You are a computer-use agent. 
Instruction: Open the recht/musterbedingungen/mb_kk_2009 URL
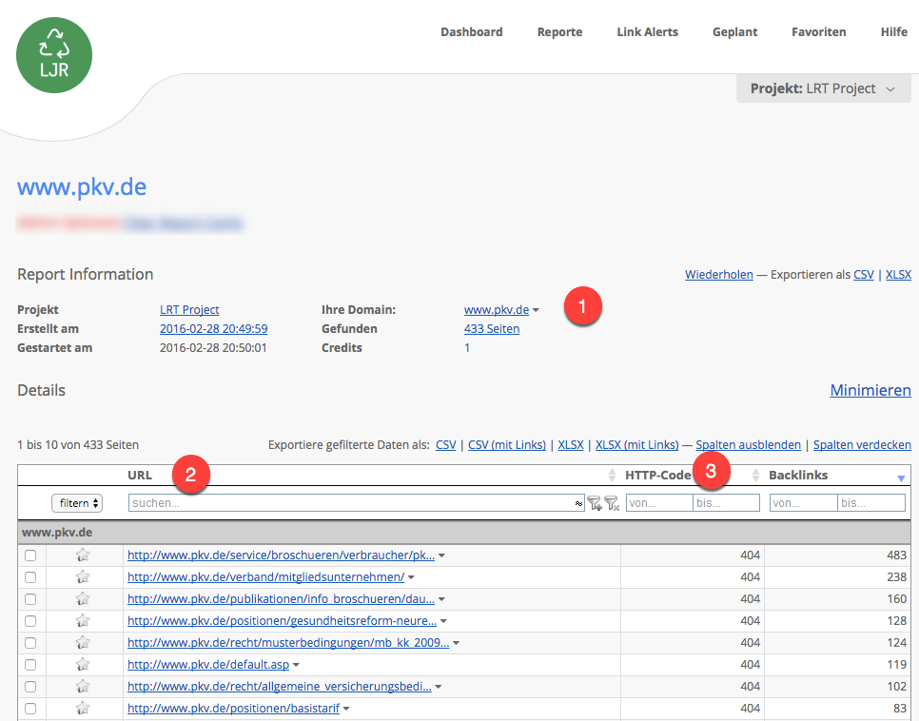coord(288,642)
